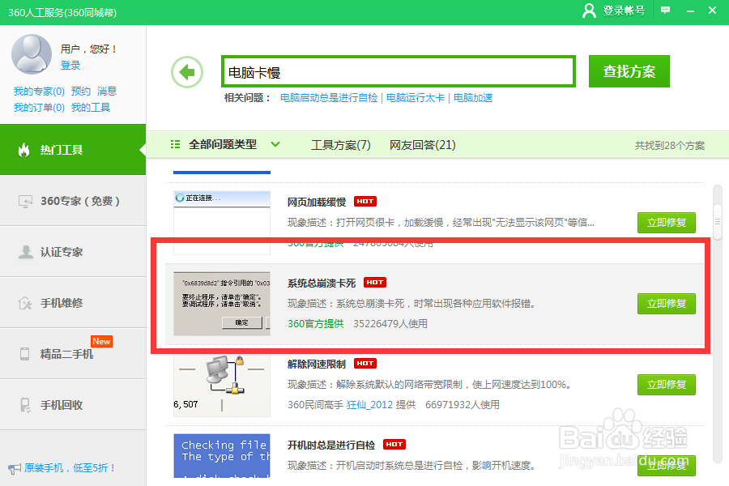Open 预约 link
The height and width of the screenshot is (486, 729).
pos(81,92)
